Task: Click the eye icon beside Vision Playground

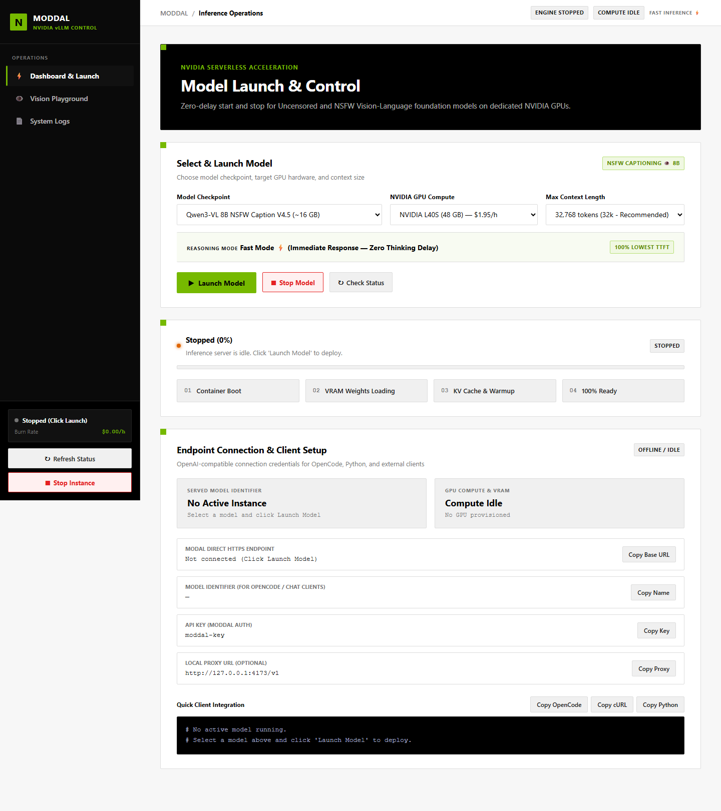Action: coord(19,99)
